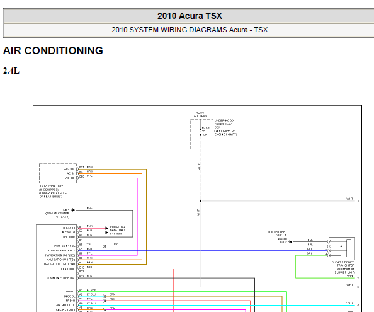Screen dimensions: 374x312
Task: Click the Computer Data Lines System label
Action: tap(118, 230)
